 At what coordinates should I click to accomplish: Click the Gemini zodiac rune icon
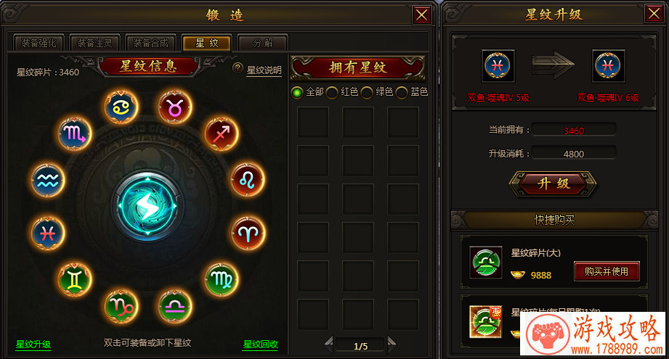[x=75, y=279]
